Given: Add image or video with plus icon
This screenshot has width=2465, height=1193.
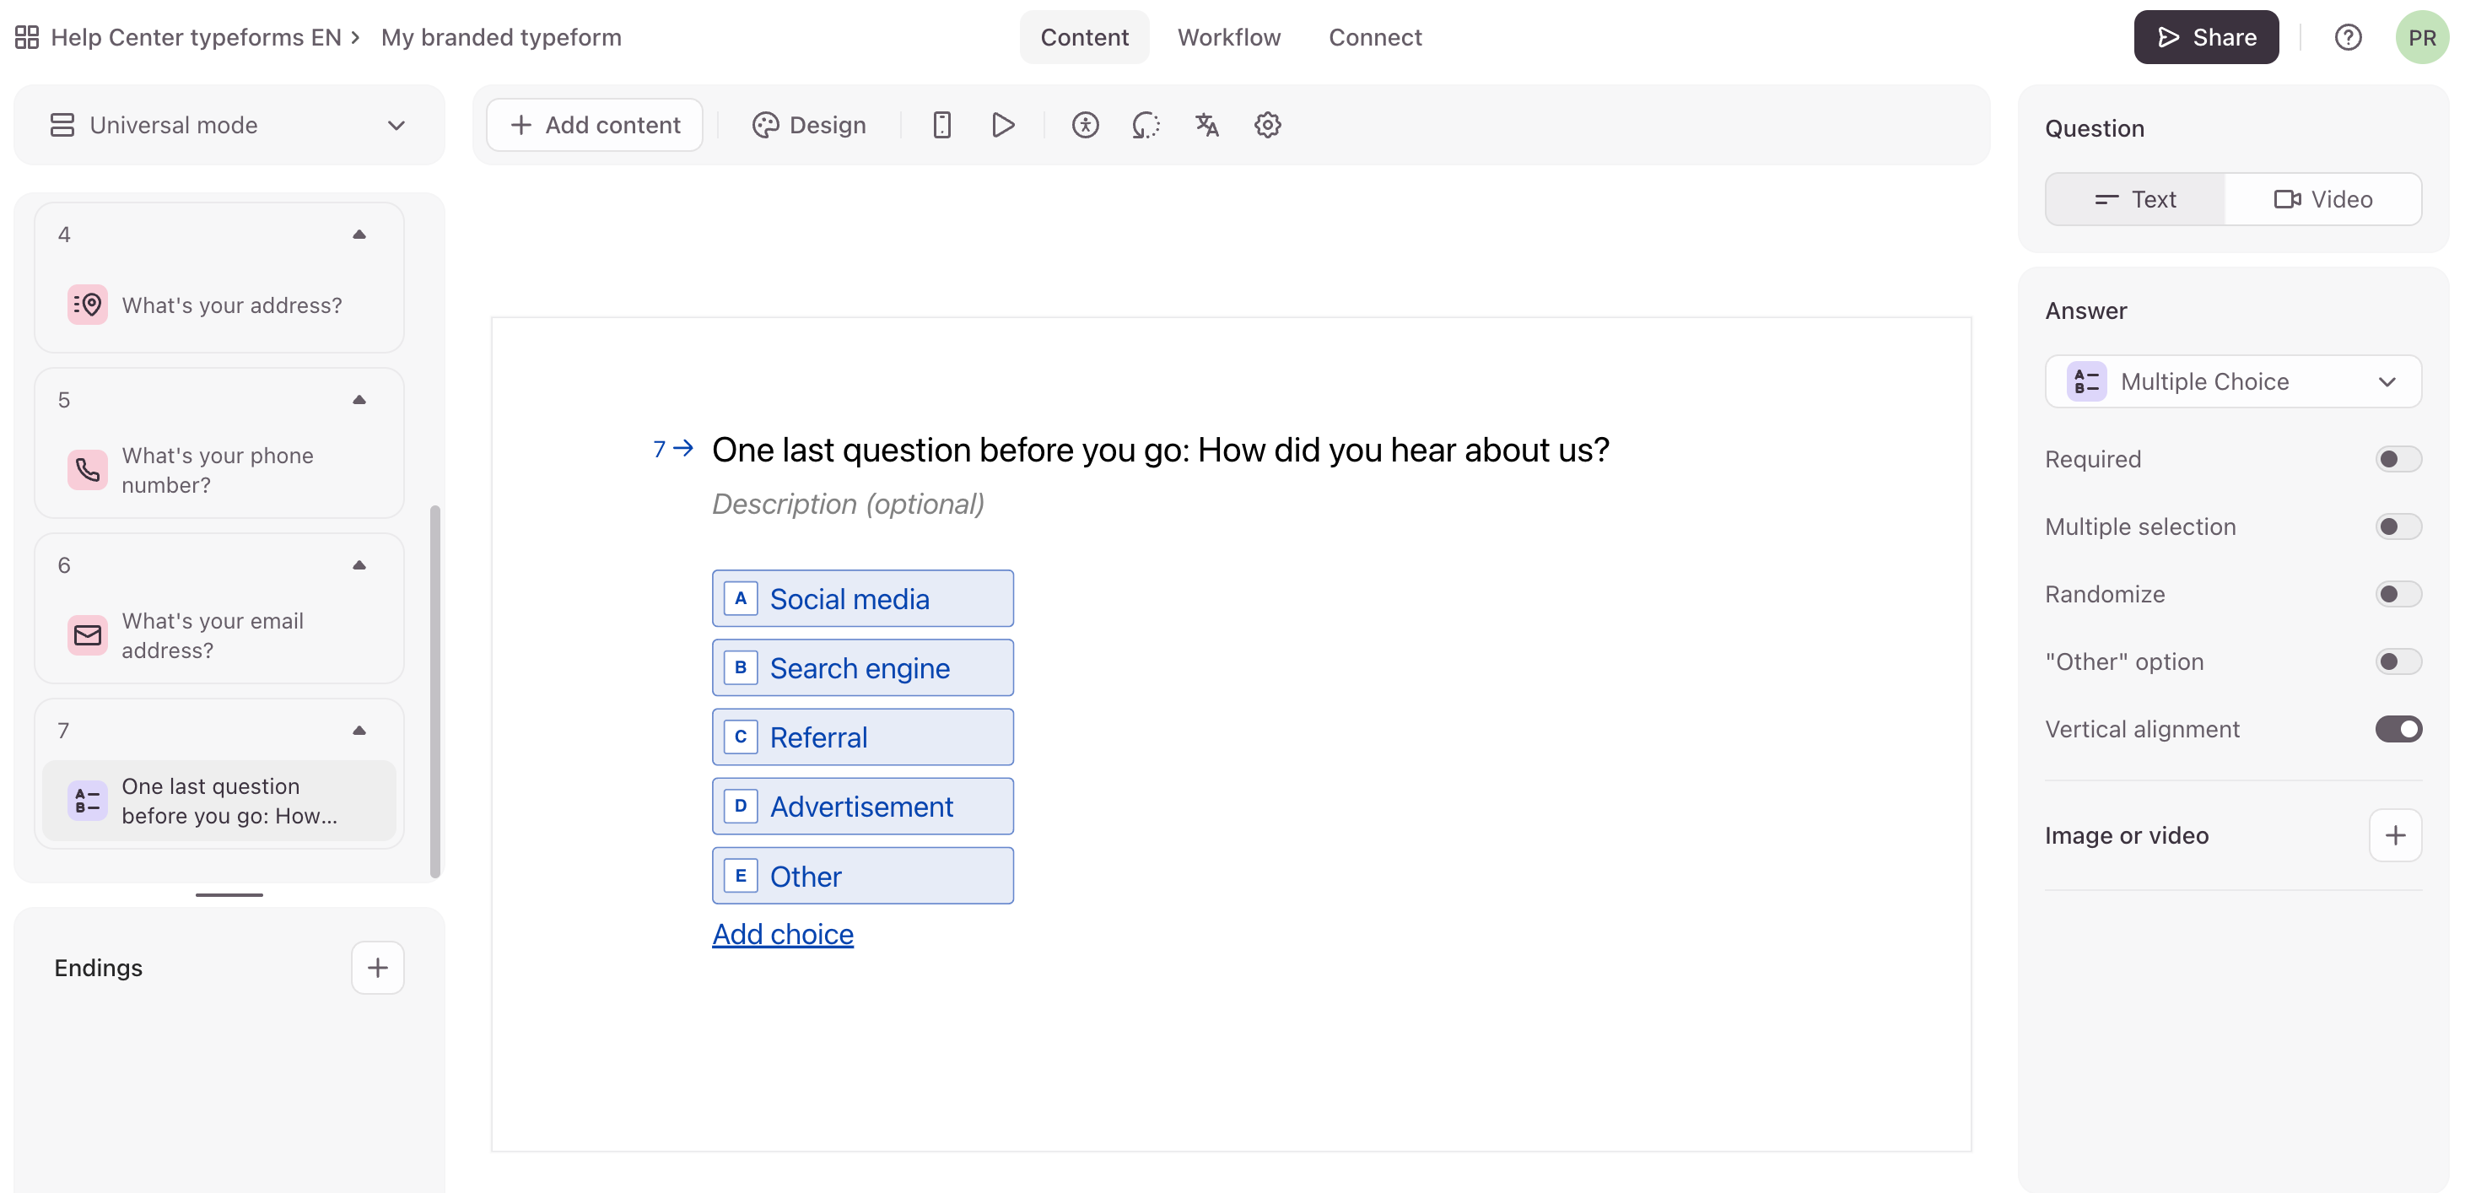Looking at the screenshot, I should pyautogui.click(x=2394, y=835).
